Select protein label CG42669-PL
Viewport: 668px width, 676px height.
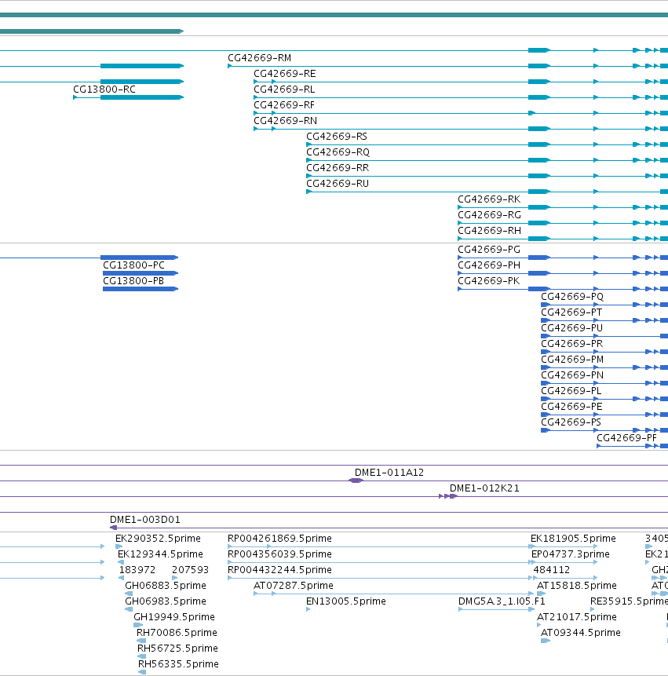pyautogui.click(x=571, y=390)
